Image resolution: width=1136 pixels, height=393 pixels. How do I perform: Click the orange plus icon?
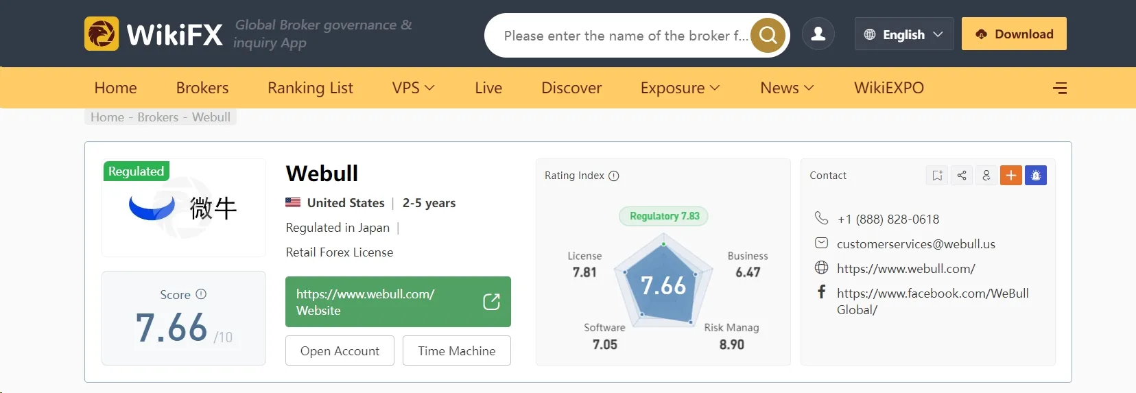click(1011, 176)
